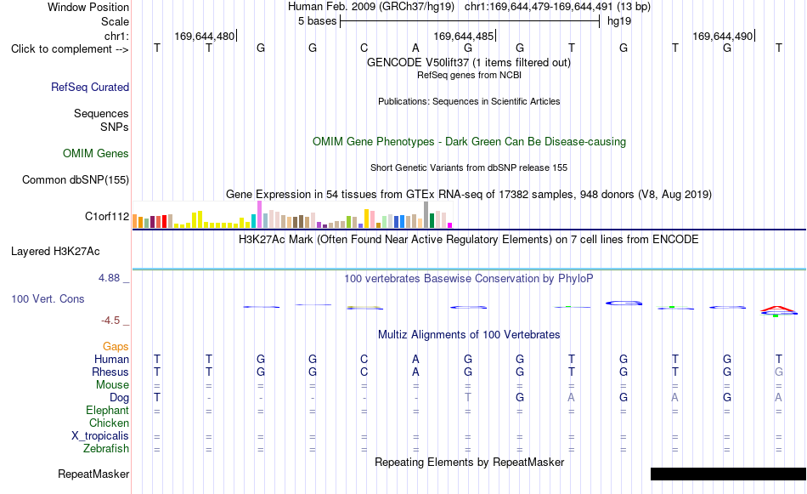The image size is (807, 494).
Task: Click 'Multiz Alignments of 100 Vertebrates' title
Action: click(x=469, y=335)
